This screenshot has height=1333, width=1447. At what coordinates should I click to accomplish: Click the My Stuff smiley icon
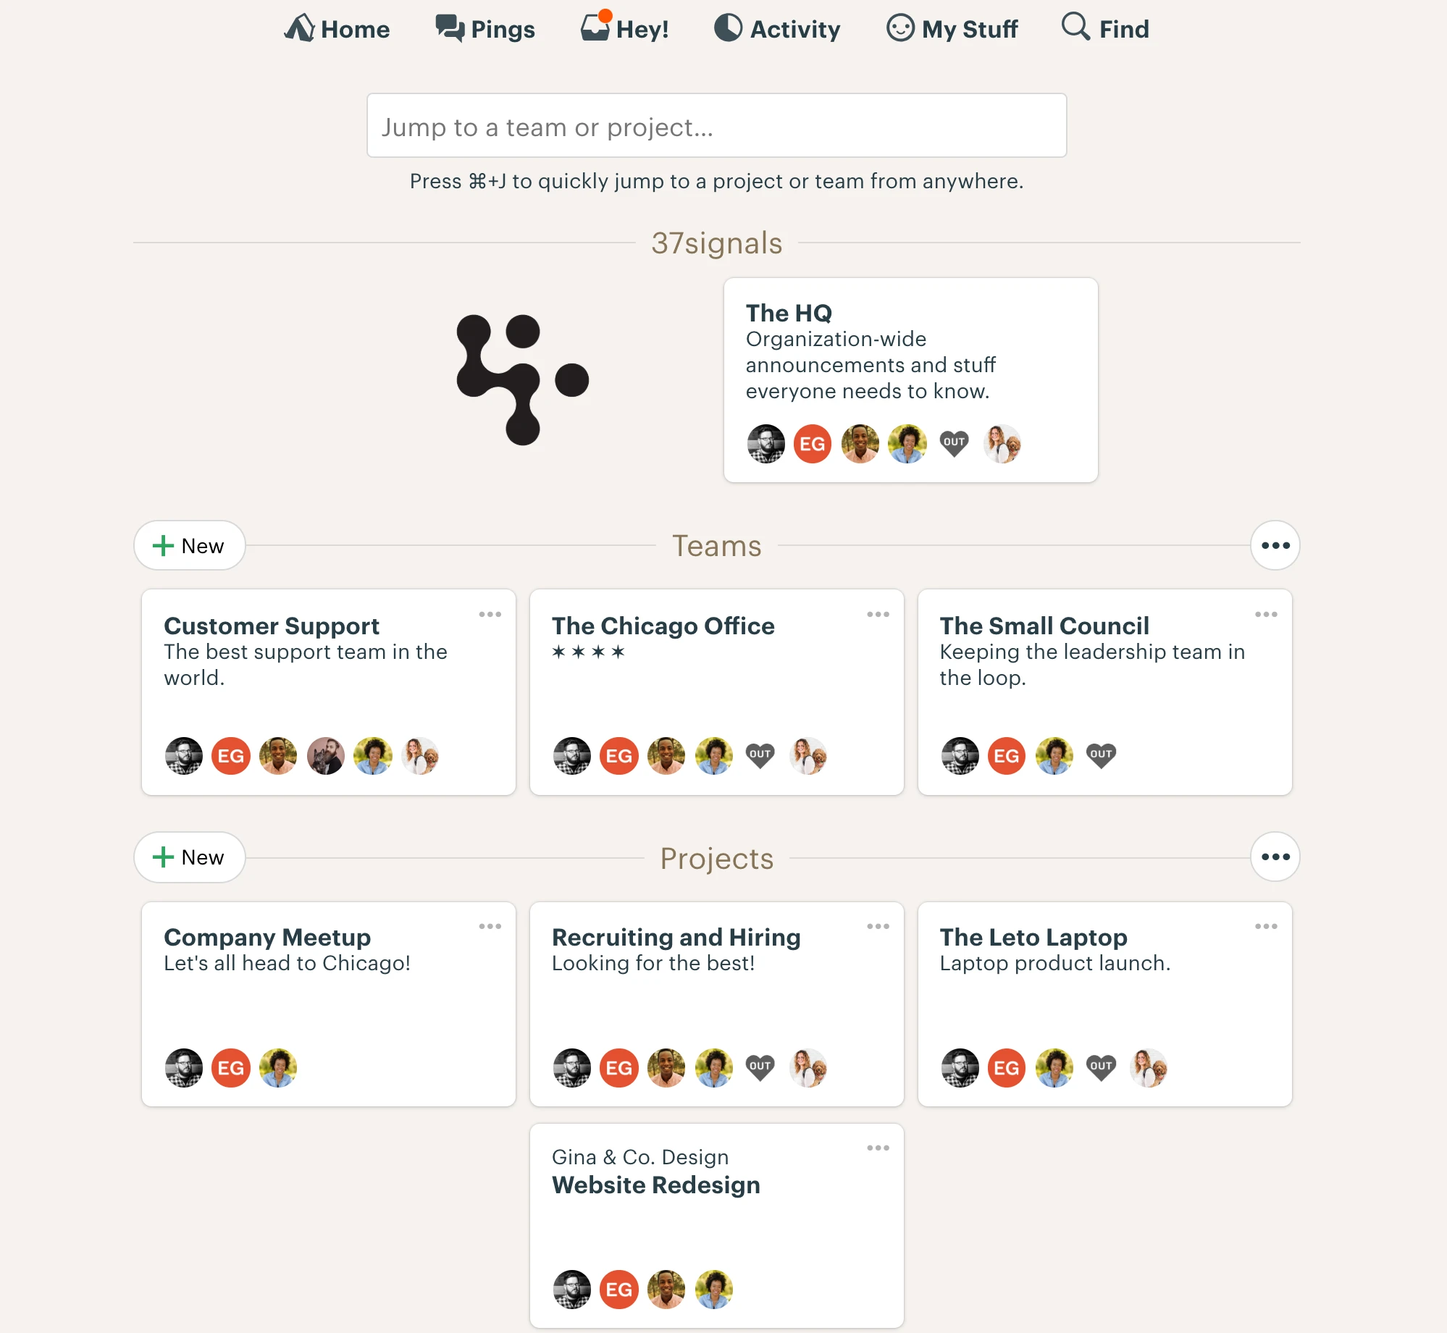point(900,28)
